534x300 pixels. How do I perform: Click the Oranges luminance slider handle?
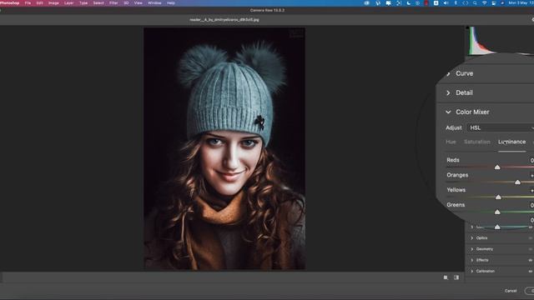coord(517,182)
